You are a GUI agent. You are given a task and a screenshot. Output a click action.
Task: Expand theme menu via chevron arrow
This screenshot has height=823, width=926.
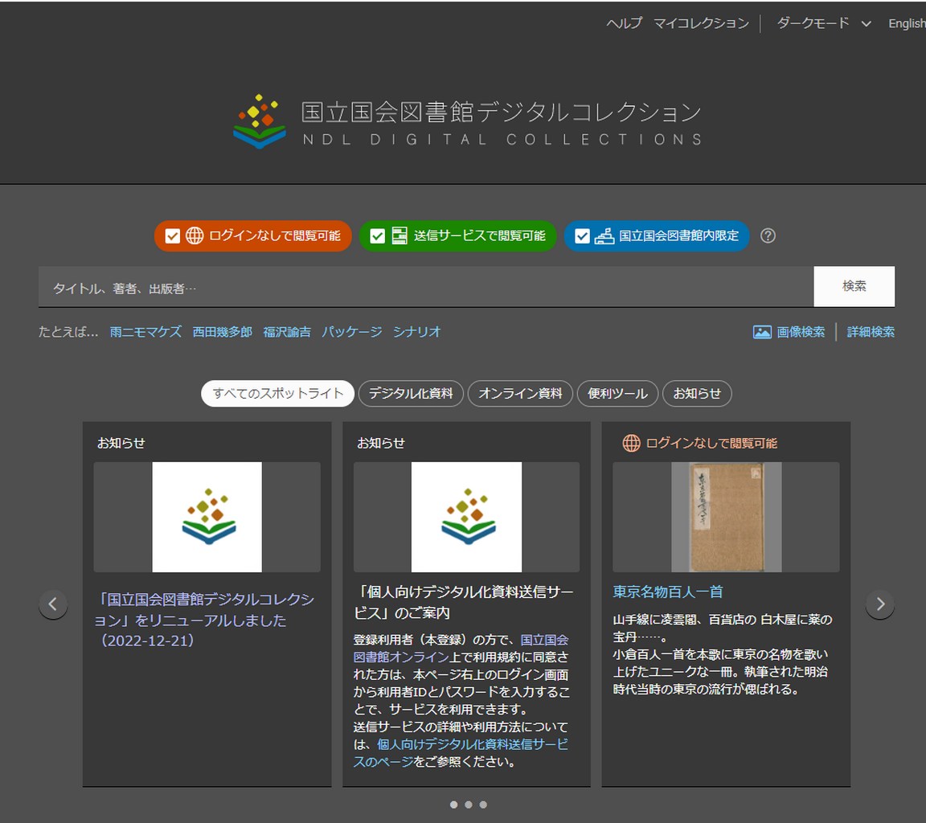click(866, 23)
